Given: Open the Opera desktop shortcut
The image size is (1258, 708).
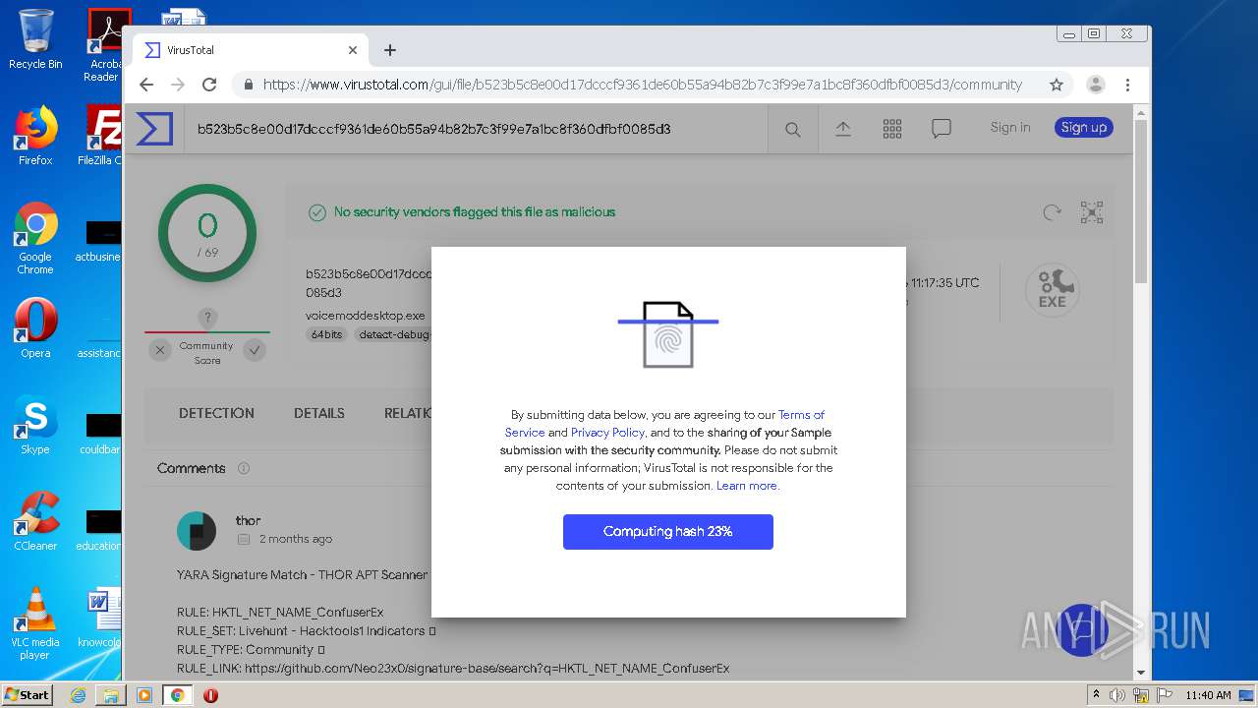Looking at the screenshot, I should [35, 329].
